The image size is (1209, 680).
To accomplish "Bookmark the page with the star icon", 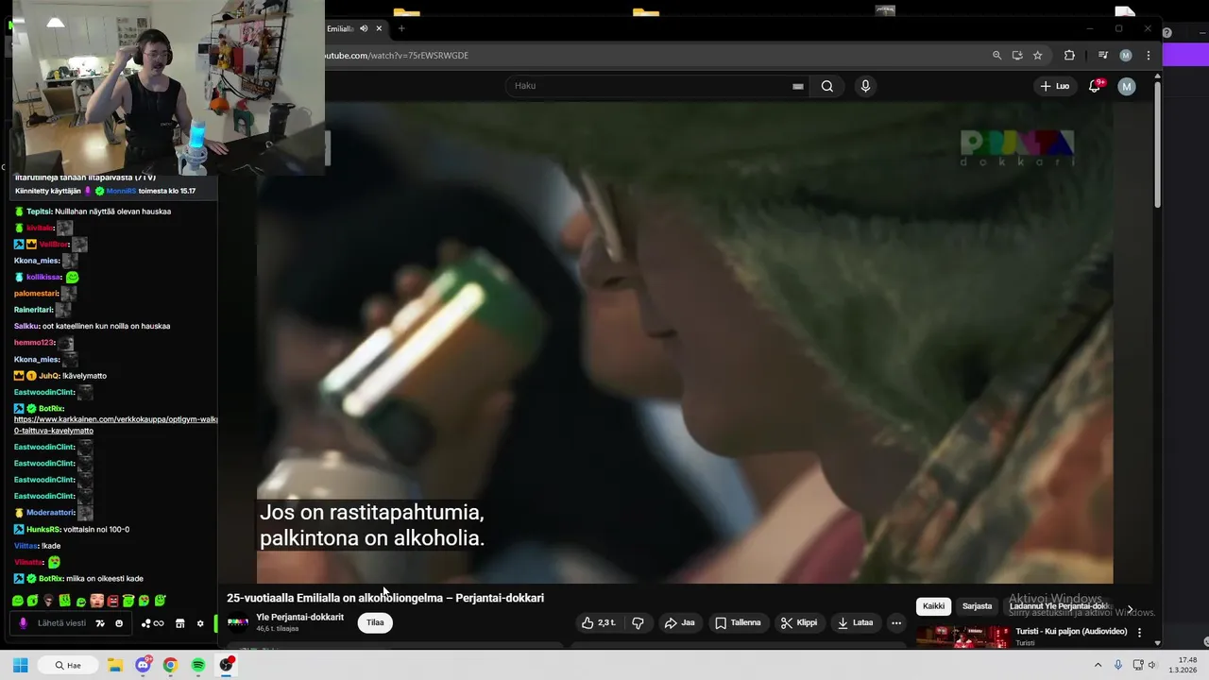I will pyautogui.click(x=1037, y=56).
